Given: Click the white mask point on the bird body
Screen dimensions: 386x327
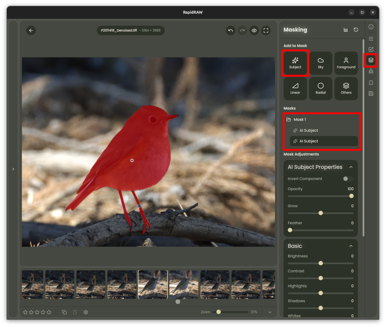Looking at the screenshot, I should coord(132,160).
